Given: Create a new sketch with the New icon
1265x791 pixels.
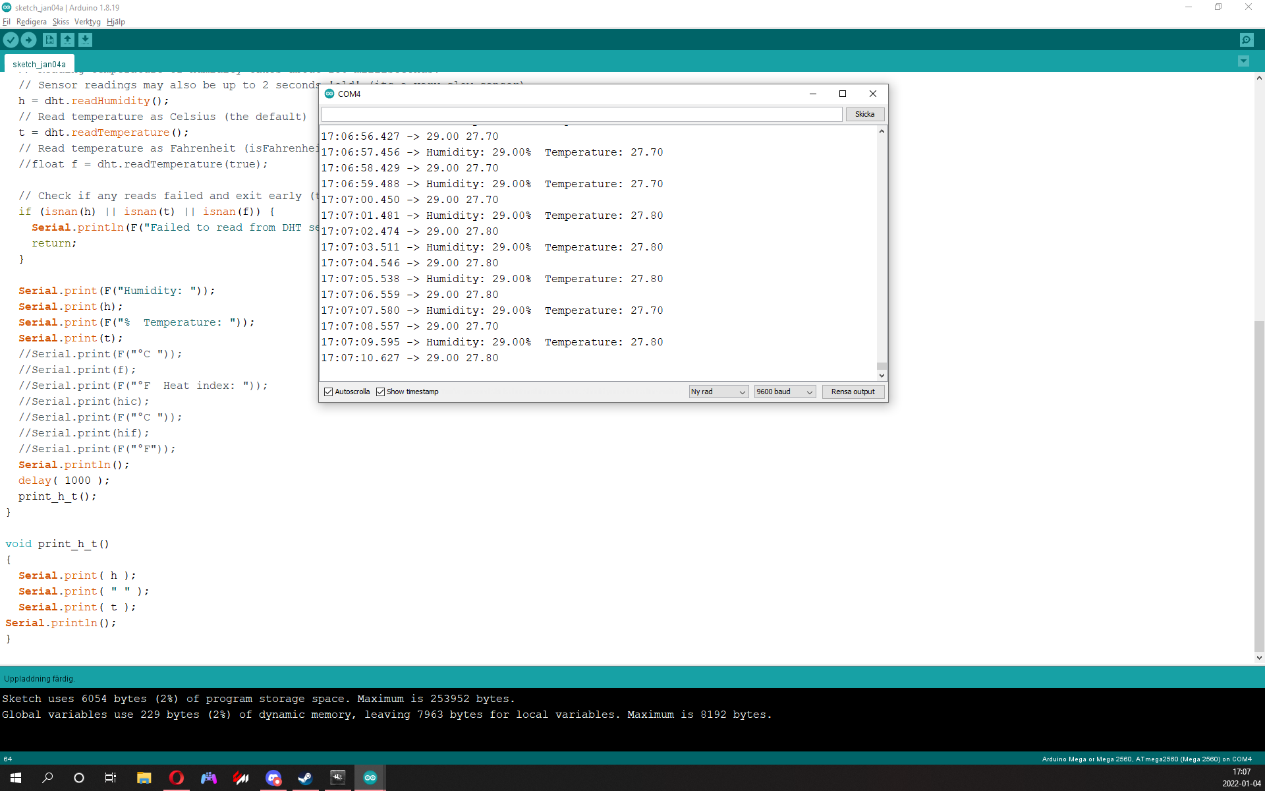Looking at the screenshot, I should tap(49, 40).
